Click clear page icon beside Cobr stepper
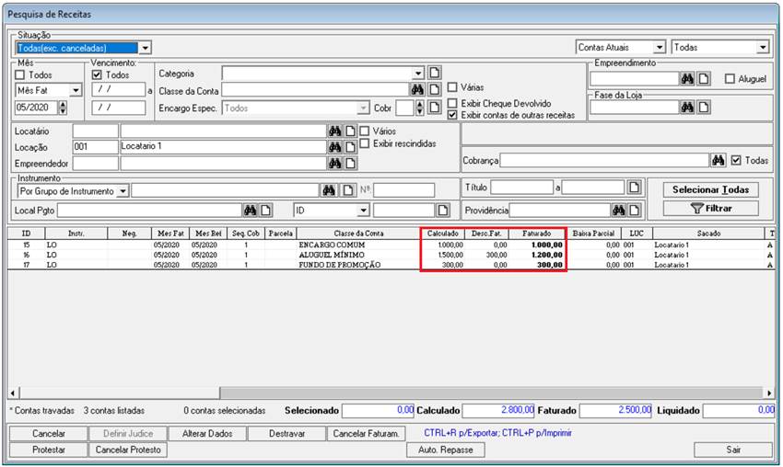This screenshot has height=467, width=783. tap(435, 108)
